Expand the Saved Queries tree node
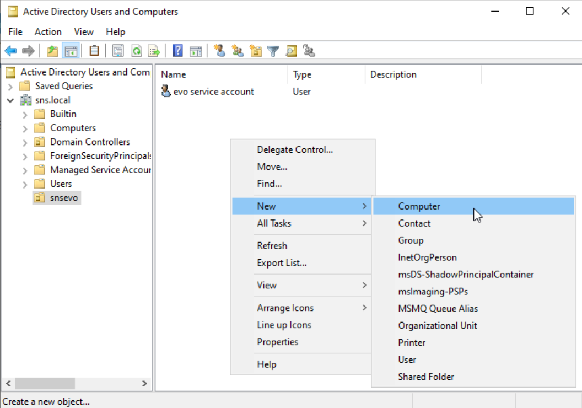Viewport: 582px width, 408px height. coord(10,87)
